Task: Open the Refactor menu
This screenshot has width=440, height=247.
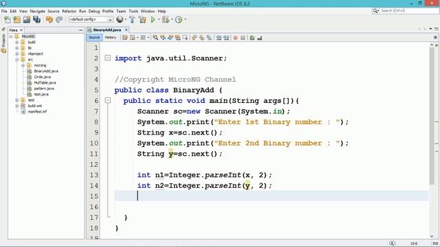Action: 69,11
